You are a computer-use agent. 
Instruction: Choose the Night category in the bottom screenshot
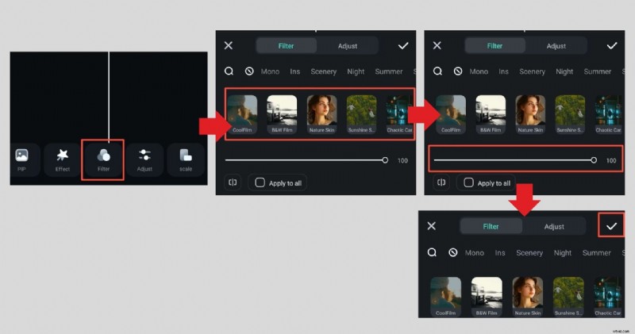point(563,253)
